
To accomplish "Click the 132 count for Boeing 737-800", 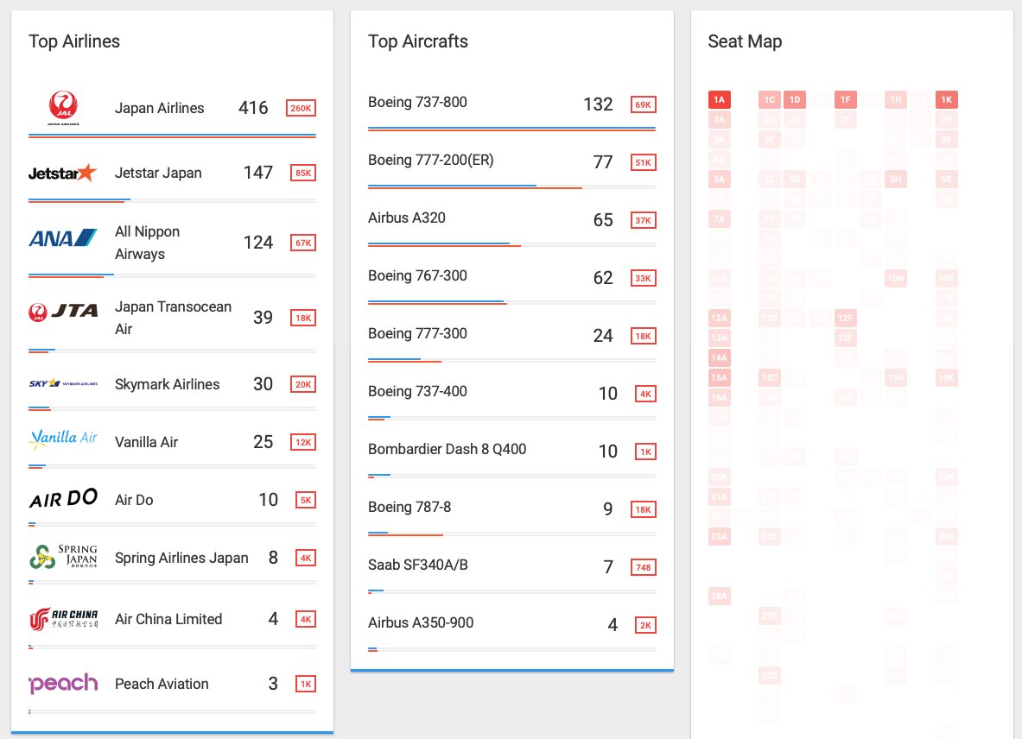I will (599, 104).
